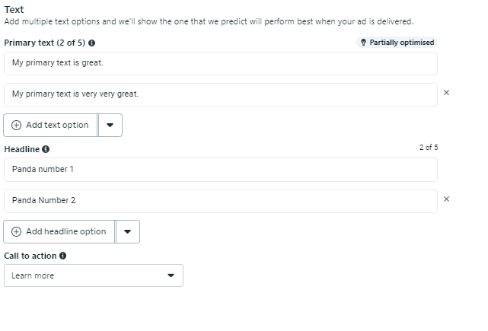Click the "Call to action" label
This screenshot has width=488, height=331.
click(x=30, y=256)
